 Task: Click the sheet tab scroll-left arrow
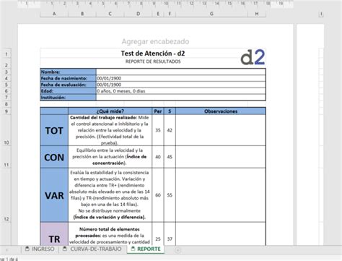[x=6, y=250]
